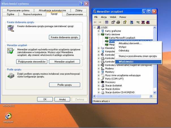
Task: Switch to the Zdalny tab
Action: coord(79,10)
